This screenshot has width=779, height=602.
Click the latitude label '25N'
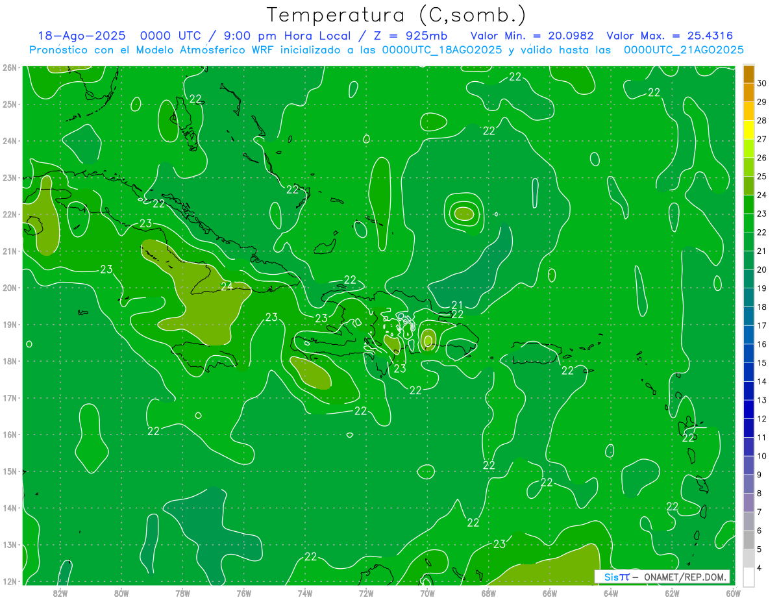point(10,104)
